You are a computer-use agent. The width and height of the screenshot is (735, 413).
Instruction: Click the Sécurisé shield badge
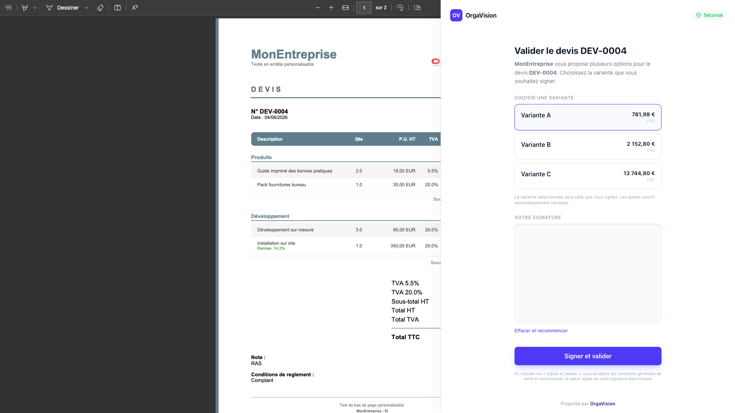click(709, 15)
